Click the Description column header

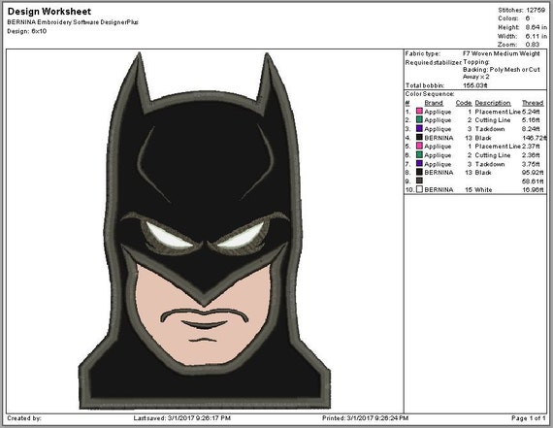pyautogui.click(x=493, y=103)
